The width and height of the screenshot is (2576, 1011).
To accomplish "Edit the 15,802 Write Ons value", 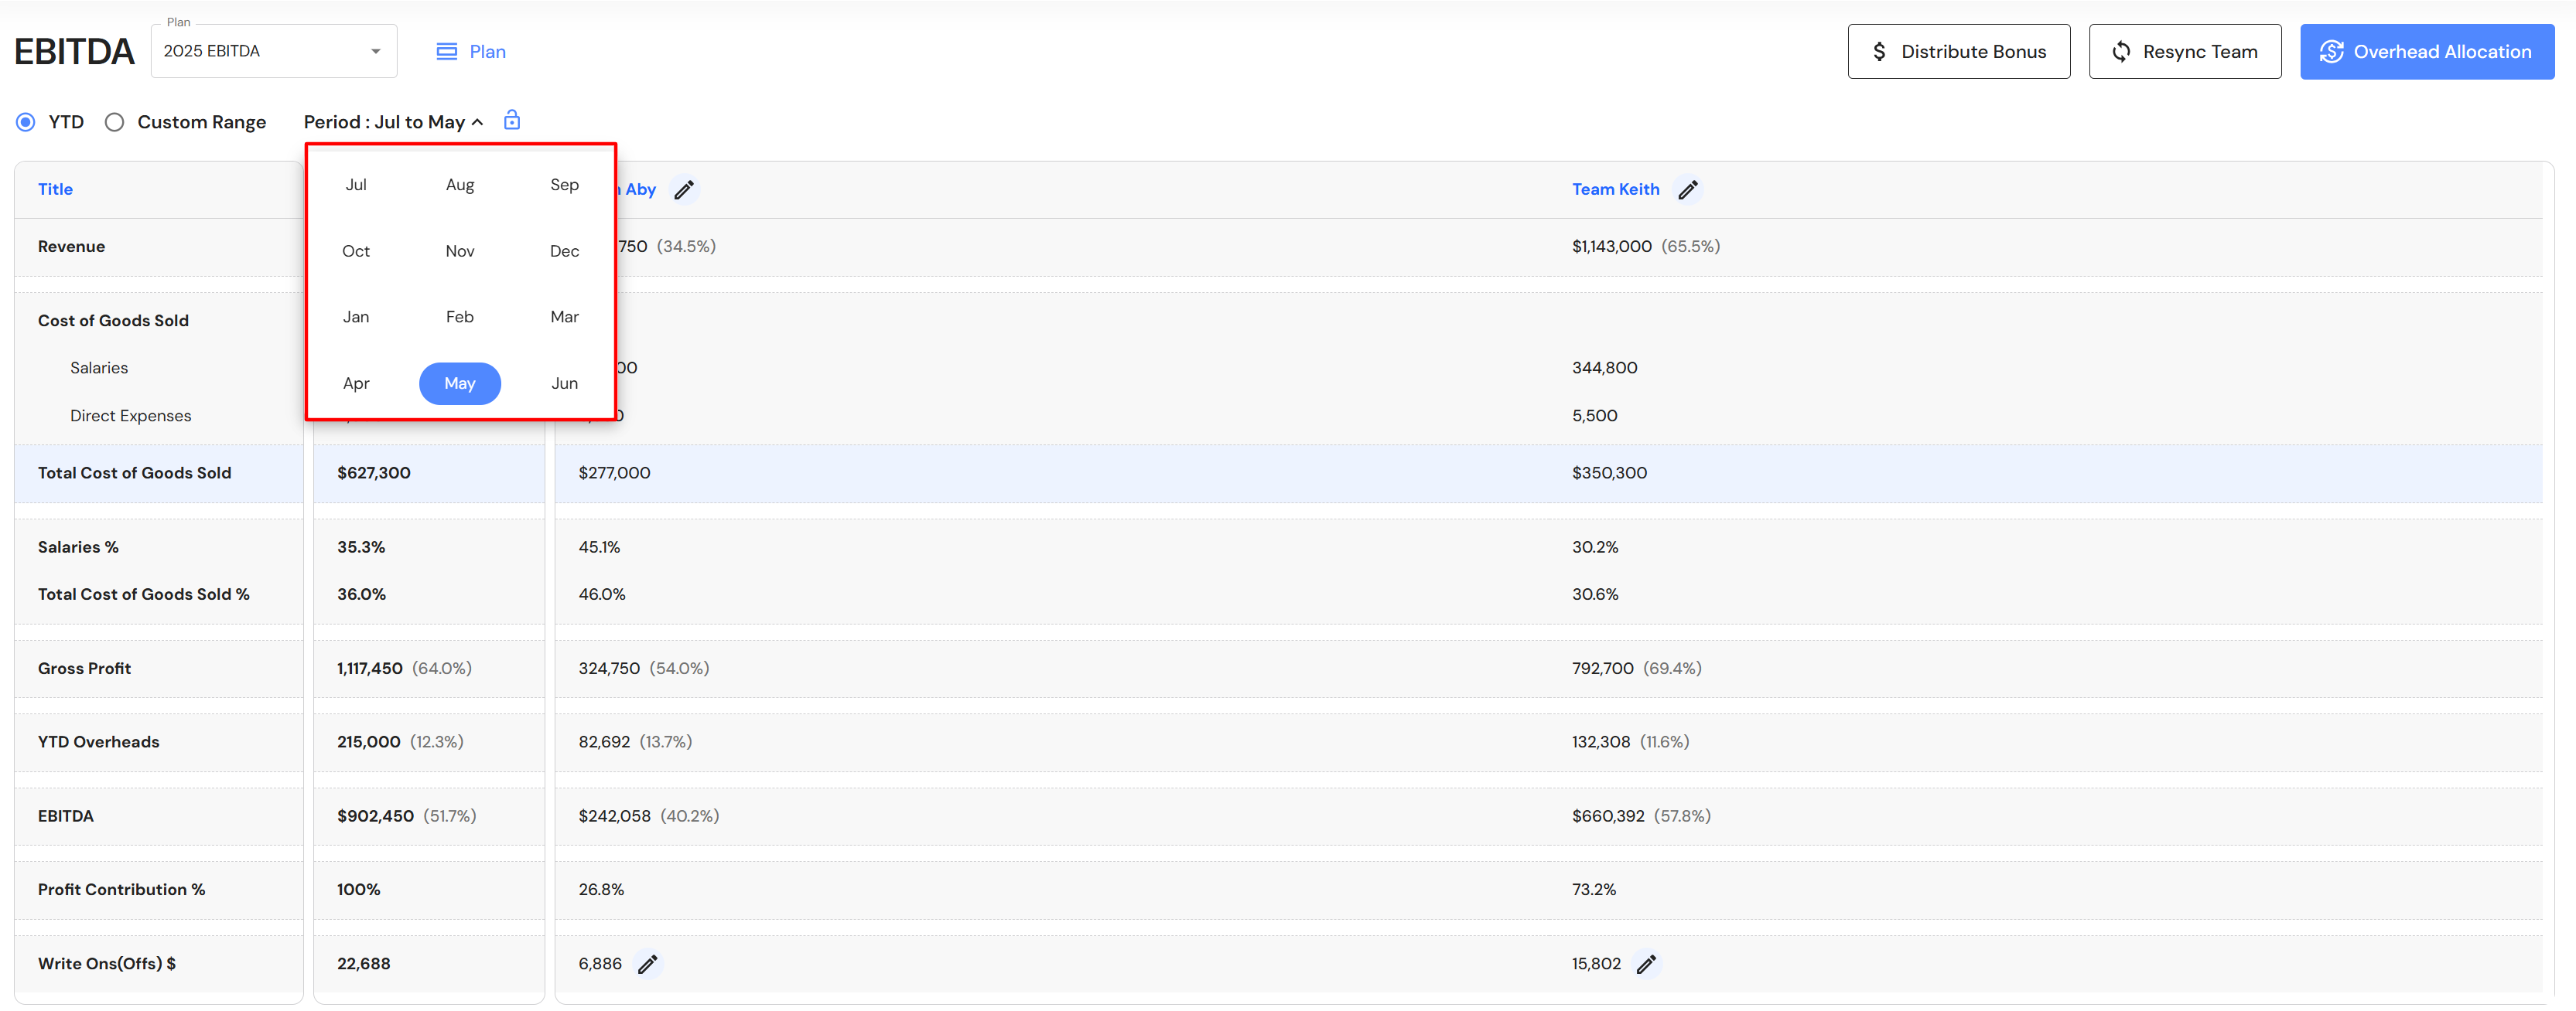I will click(x=1646, y=964).
